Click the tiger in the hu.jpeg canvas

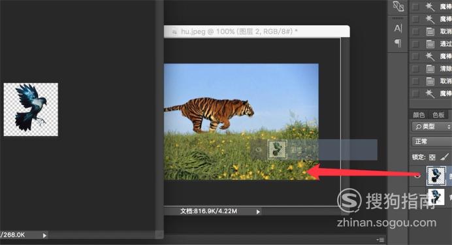(x=210, y=114)
